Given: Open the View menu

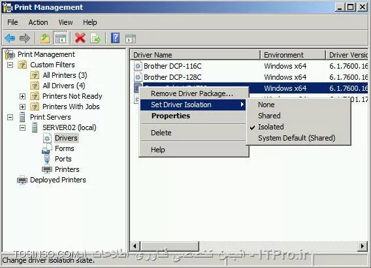Looking at the screenshot, I should [65, 22].
